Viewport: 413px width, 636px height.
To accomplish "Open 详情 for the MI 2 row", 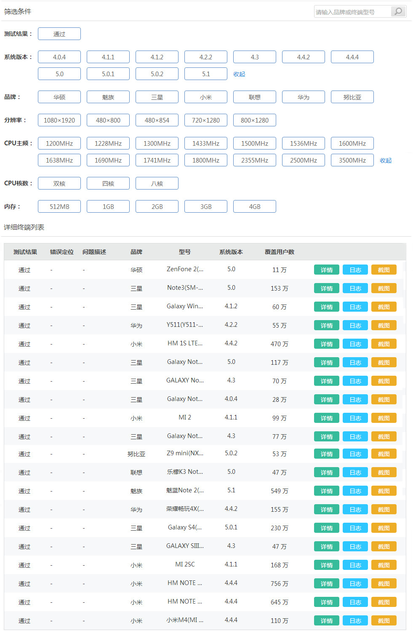I will [x=327, y=418].
